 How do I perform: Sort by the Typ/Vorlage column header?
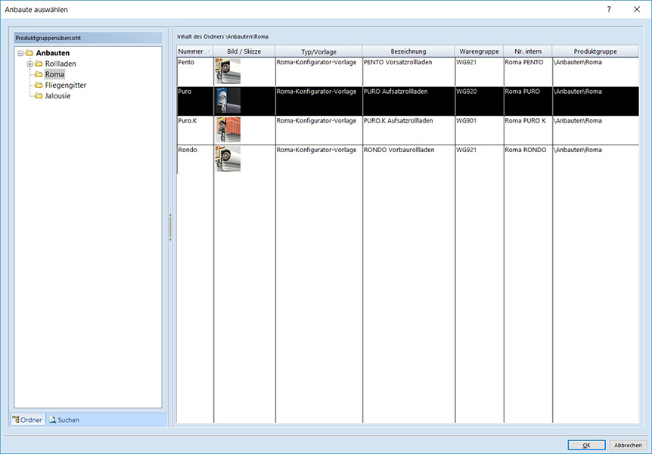(x=318, y=51)
